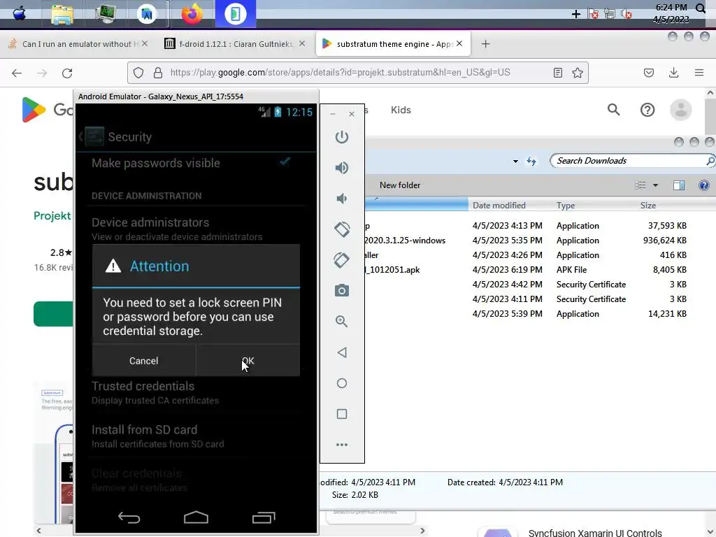Open emulator app taskbar icon

(235, 14)
